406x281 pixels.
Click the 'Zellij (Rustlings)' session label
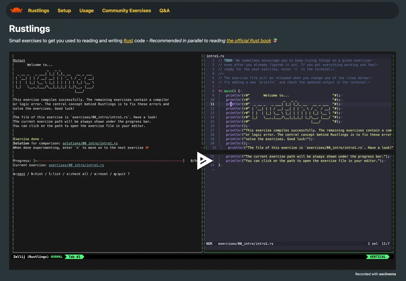coord(31,257)
